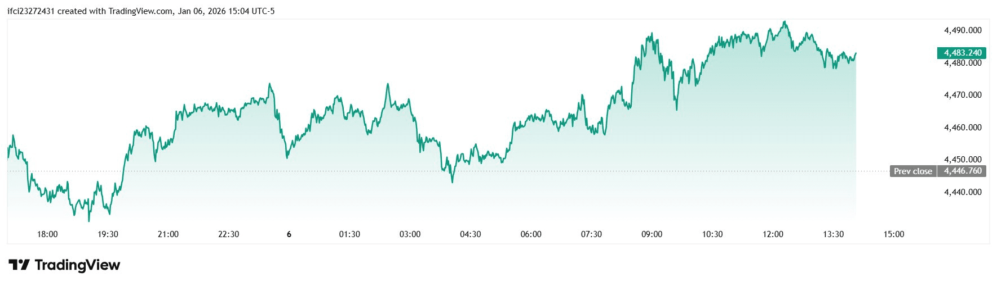Click the bold day 6 date marker

pyautogui.click(x=289, y=234)
